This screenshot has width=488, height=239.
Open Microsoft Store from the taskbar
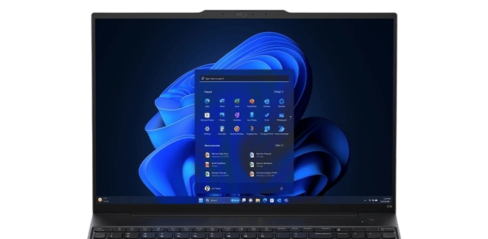(272, 201)
